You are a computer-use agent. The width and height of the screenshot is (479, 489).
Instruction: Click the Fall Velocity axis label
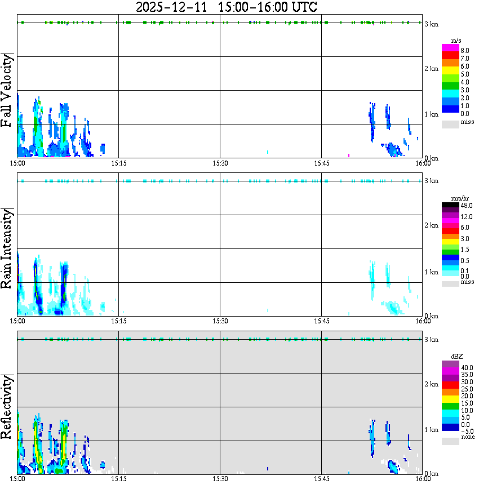(6, 90)
